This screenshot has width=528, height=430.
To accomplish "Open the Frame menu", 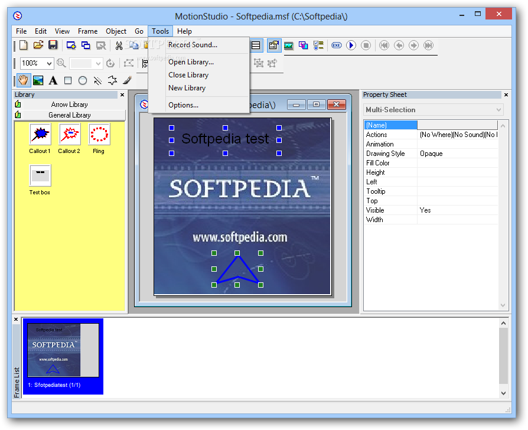I will pyautogui.click(x=87, y=31).
